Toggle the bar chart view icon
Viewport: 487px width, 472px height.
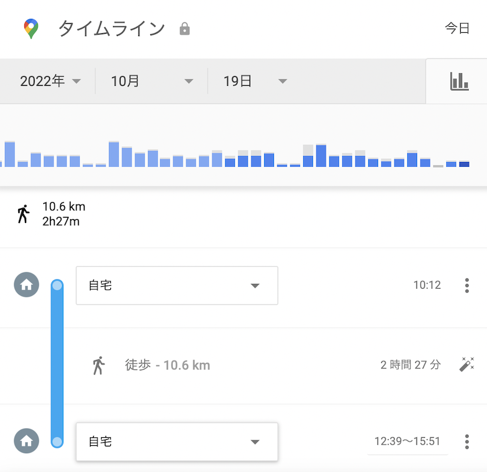tap(459, 82)
